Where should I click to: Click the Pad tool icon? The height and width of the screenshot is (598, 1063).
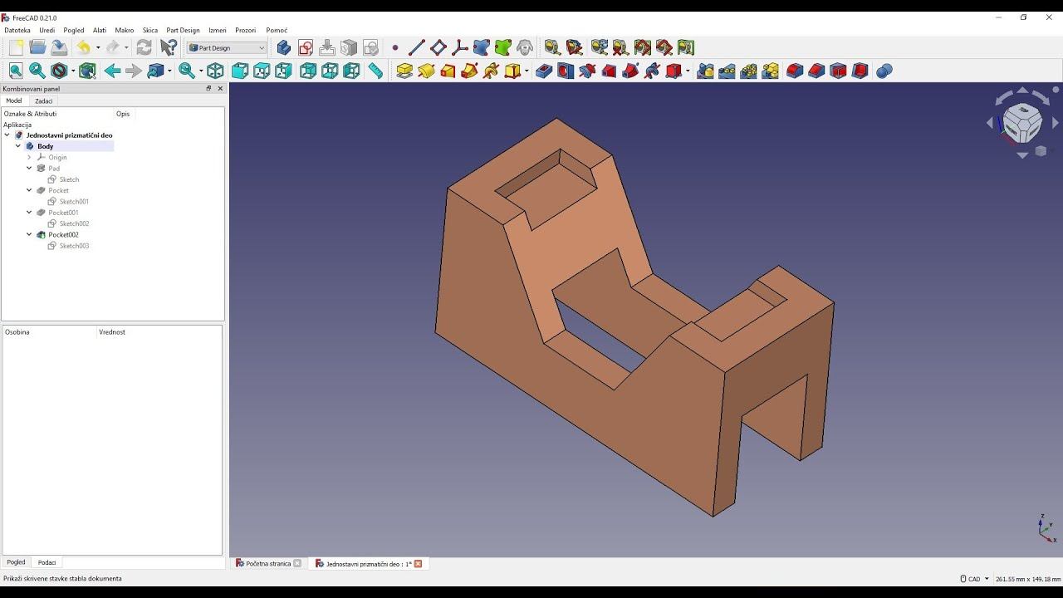coord(404,71)
